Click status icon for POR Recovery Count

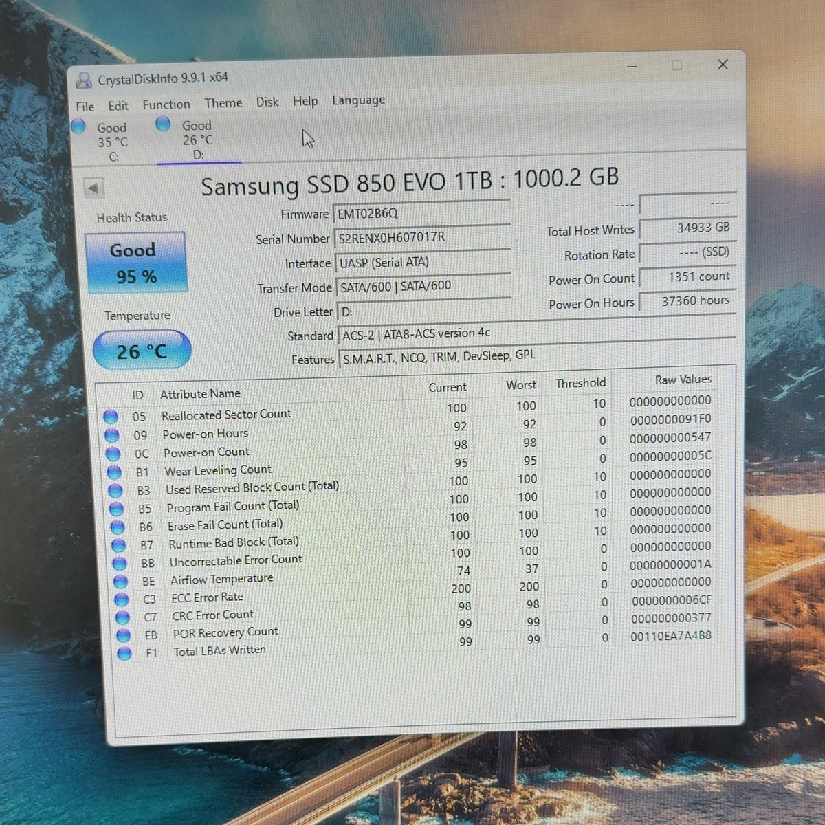click(124, 635)
